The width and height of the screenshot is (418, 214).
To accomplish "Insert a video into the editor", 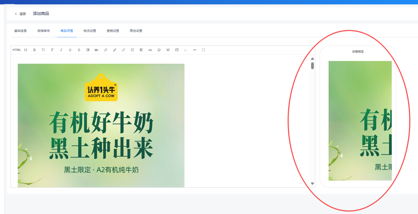I will pos(177,50).
